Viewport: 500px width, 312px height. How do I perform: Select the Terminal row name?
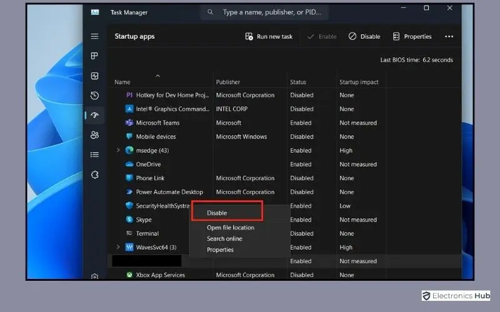(147, 233)
